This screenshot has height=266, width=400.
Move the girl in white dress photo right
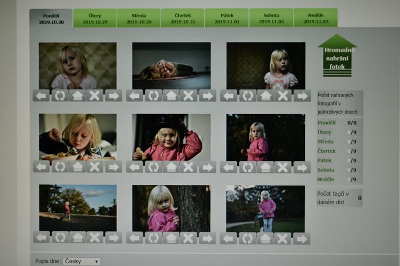coord(302,96)
